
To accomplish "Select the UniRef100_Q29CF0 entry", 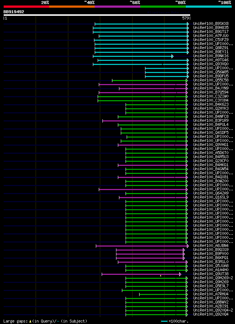I will click(x=211, y=161).
